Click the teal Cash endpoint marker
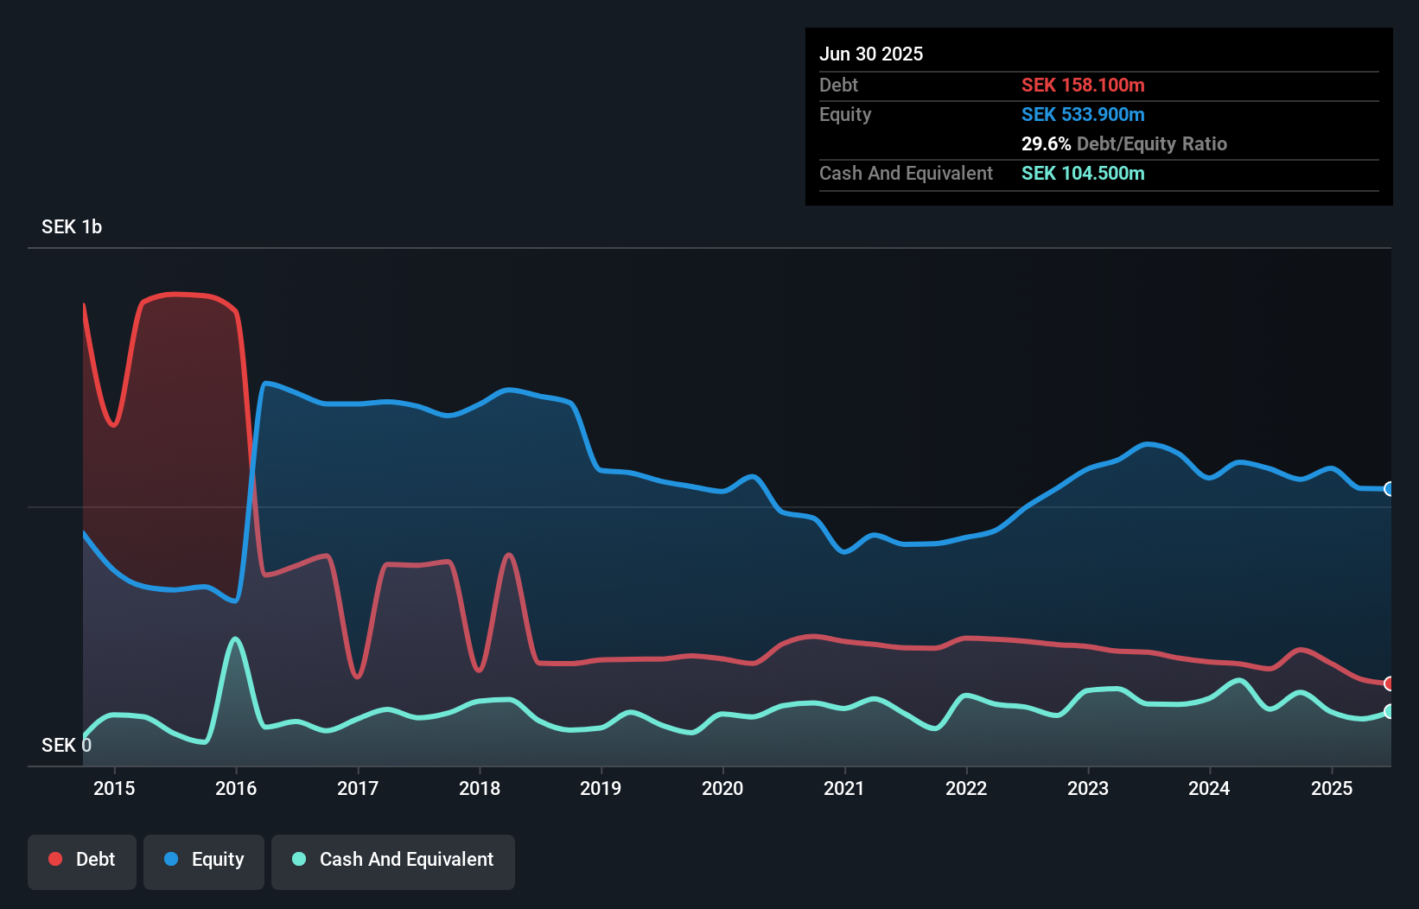Screen dimensions: 1419x909 (x=1389, y=712)
